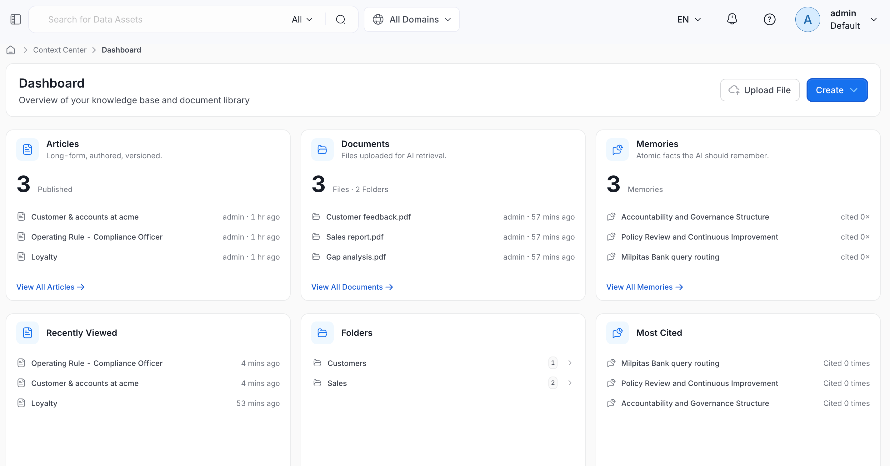Click the cloud upload icon
The image size is (890, 466).
[734, 90]
